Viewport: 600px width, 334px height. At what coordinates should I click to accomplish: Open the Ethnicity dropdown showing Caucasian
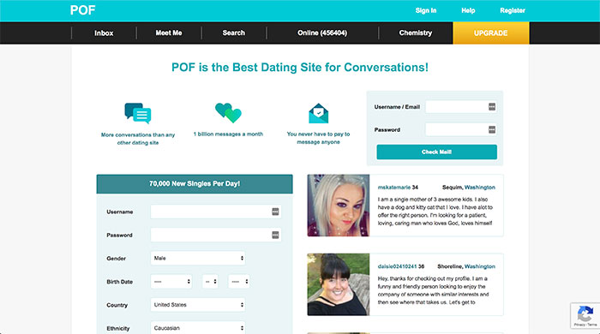point(198,328)
